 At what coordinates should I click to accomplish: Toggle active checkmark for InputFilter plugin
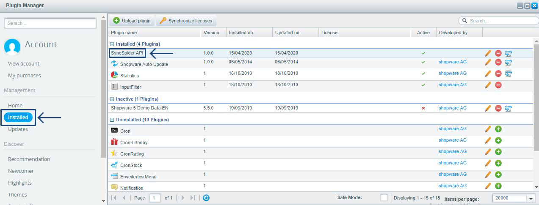[423, 85]
